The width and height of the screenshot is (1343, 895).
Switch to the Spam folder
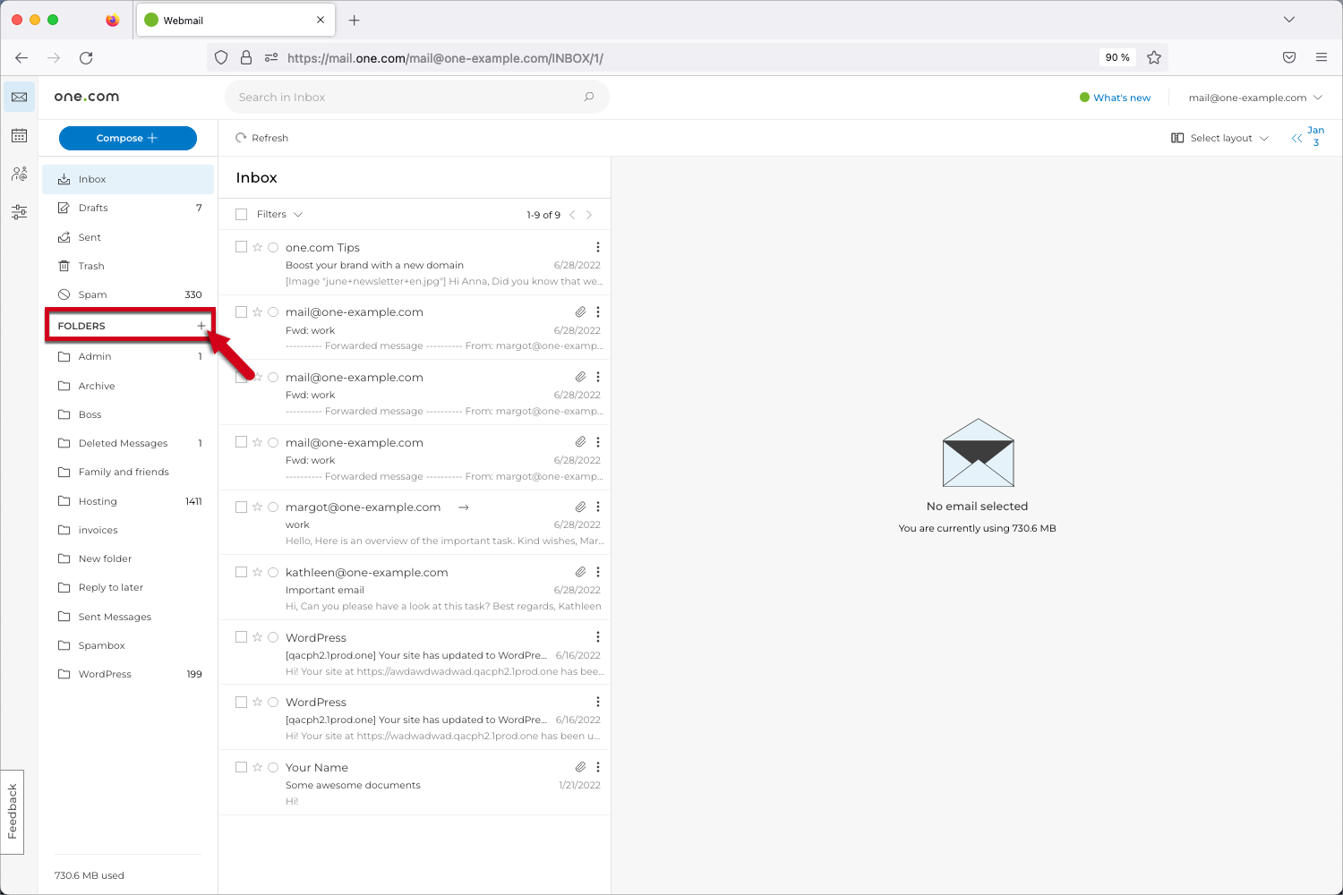pos(92,294)
